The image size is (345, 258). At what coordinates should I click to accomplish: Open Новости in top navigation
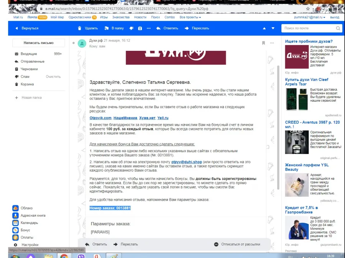[140, 17]
